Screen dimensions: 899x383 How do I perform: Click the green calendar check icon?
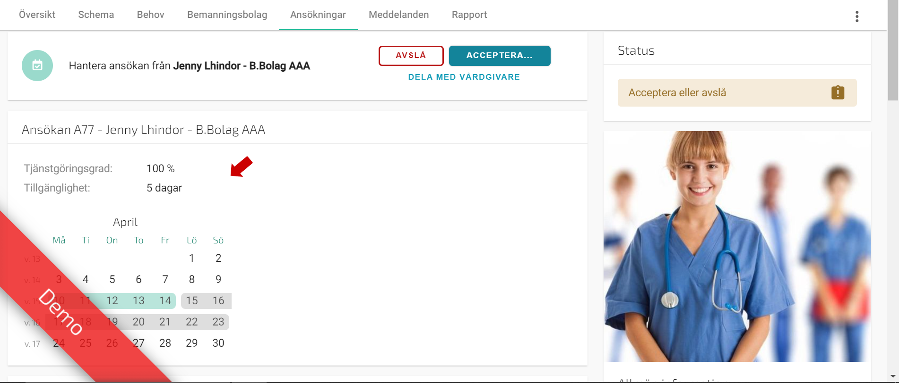pyautogui.click(x=37, y=66)
